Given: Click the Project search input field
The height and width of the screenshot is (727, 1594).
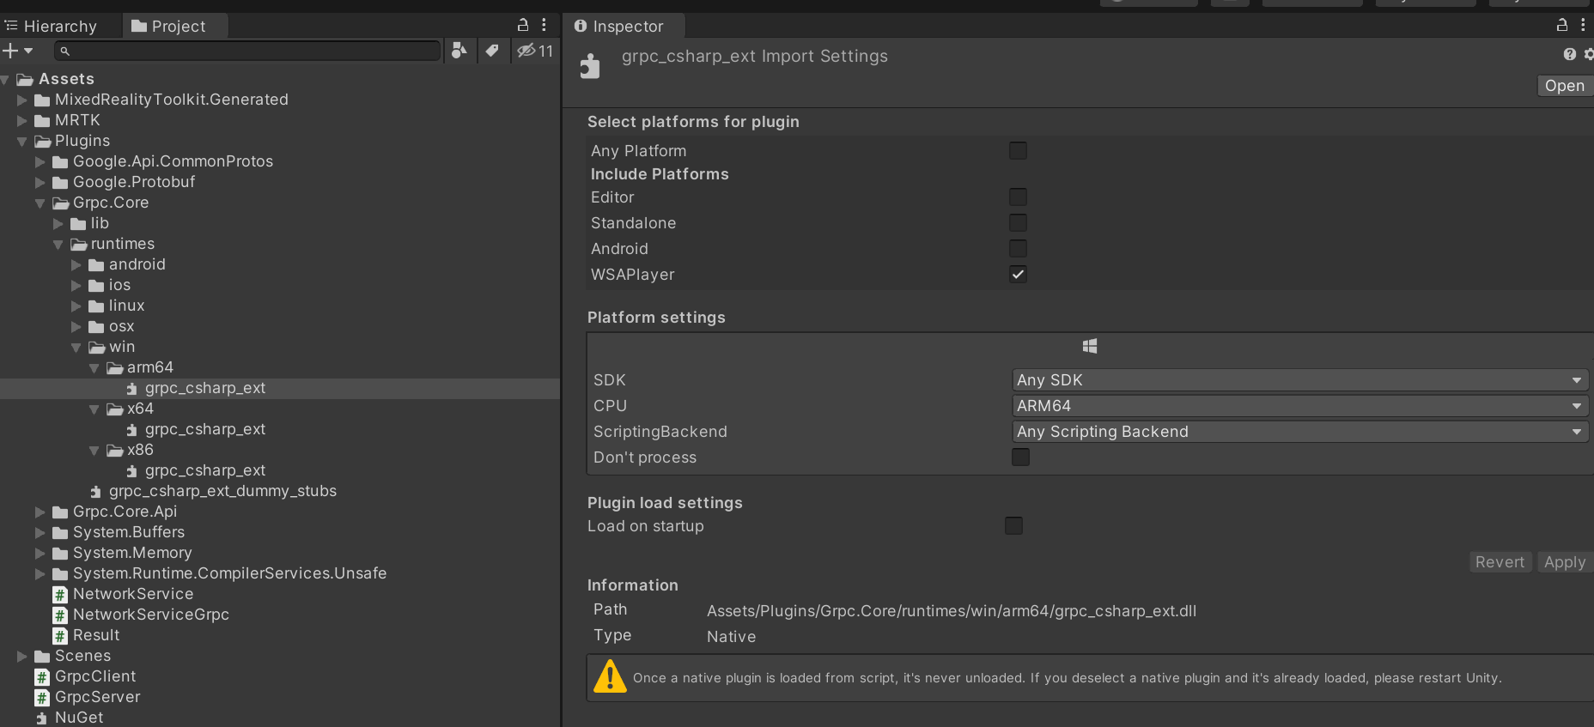Looking at the screenshot, I should pos(249,51).
